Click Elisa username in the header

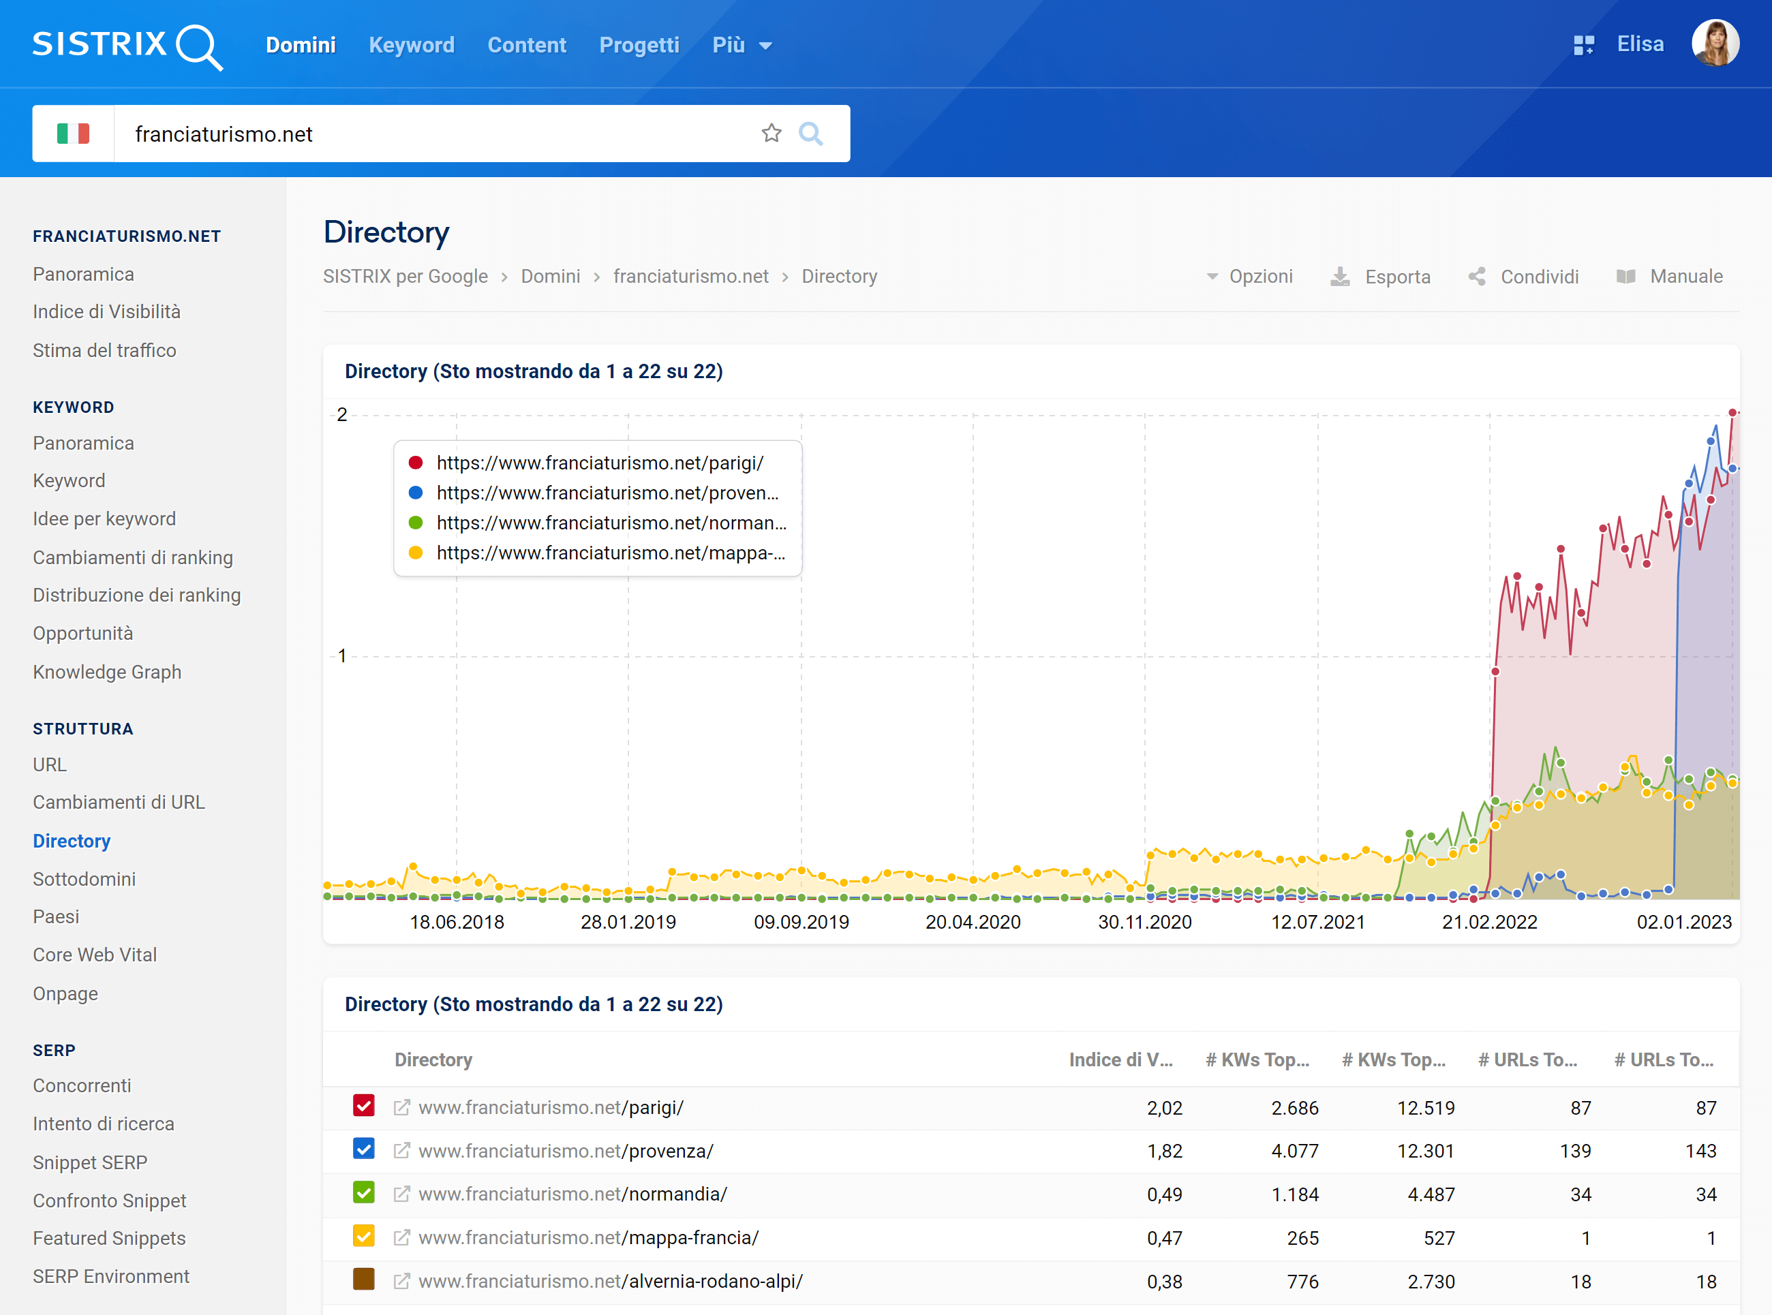click(1640, 44)
